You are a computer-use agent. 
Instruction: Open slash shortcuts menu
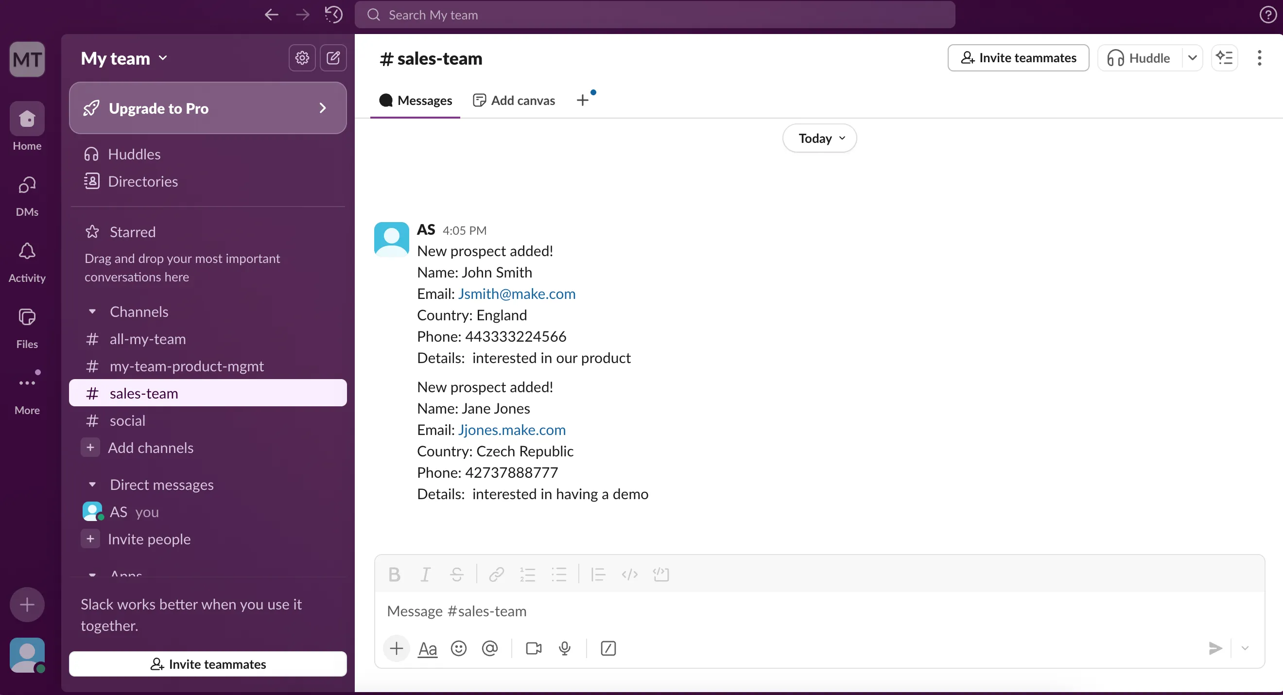click(608, 648)
